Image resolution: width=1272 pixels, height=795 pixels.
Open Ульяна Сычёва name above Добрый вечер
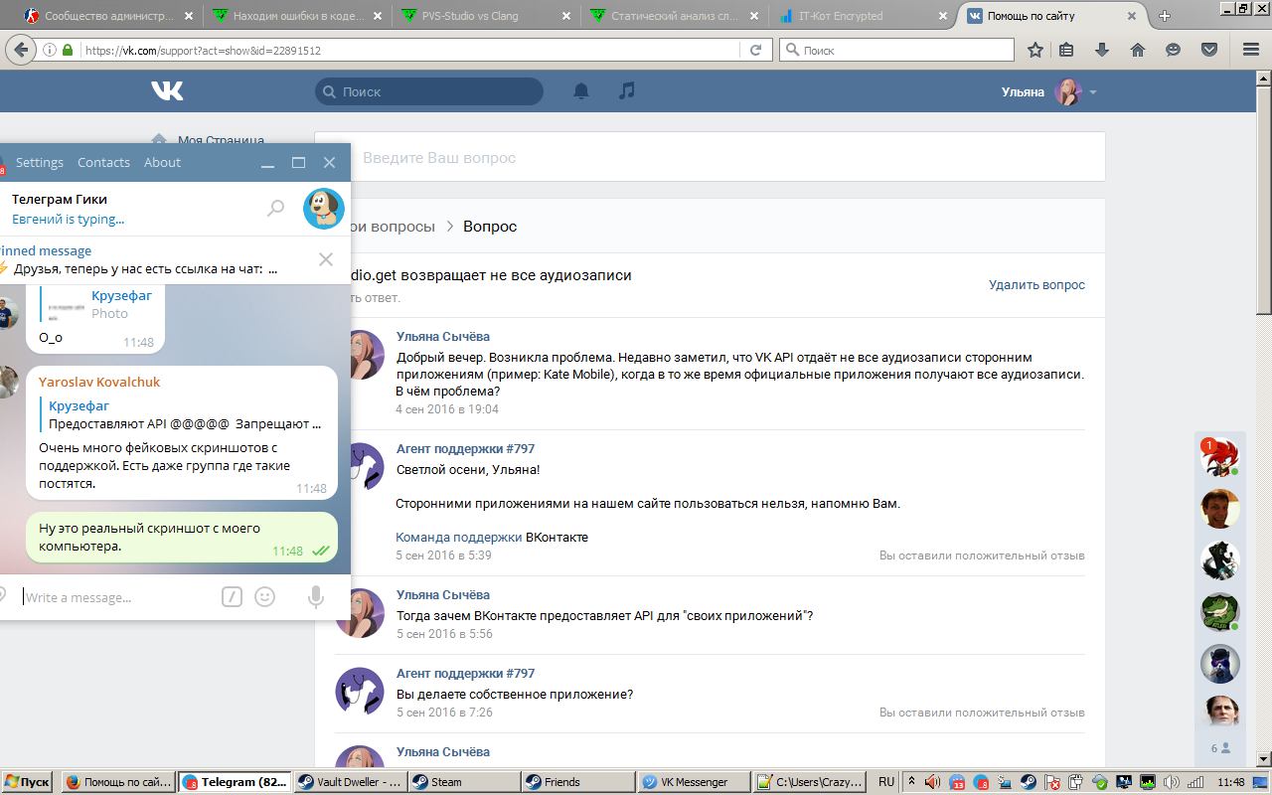[442, 336]
